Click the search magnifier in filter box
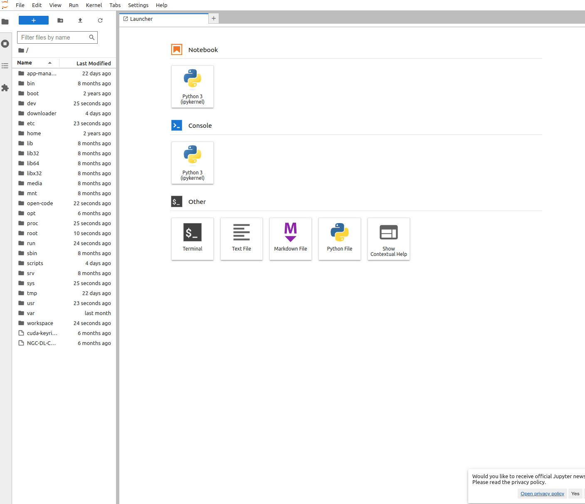This screenshot has width=585, height=504. [92, 37]
